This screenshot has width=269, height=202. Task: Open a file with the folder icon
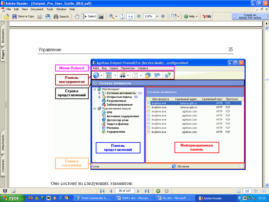[7, 17]
